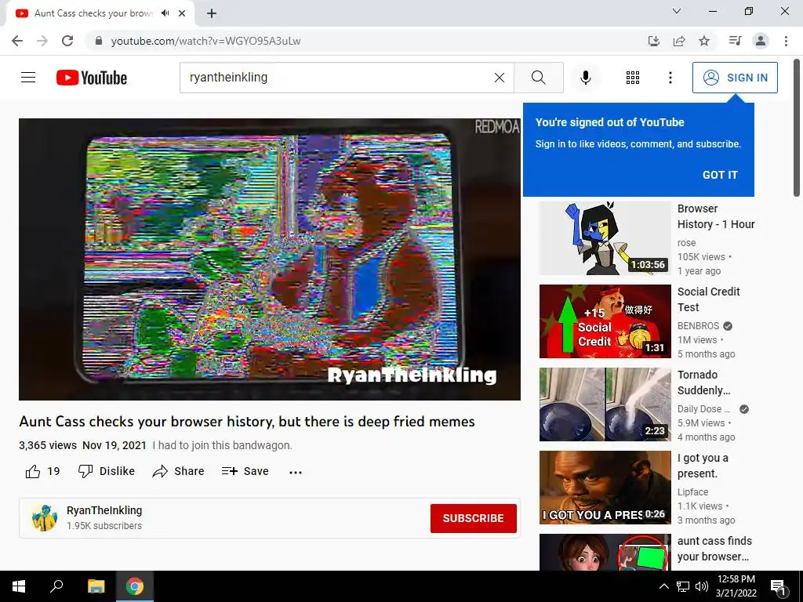Open Chrome profile avatar
This screenshot has height=602, width=803.
point(761,41)
